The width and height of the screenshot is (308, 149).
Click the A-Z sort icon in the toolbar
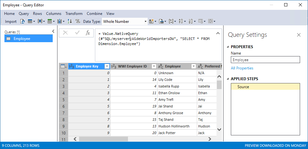pyautogui.click(x=70, y=22)
